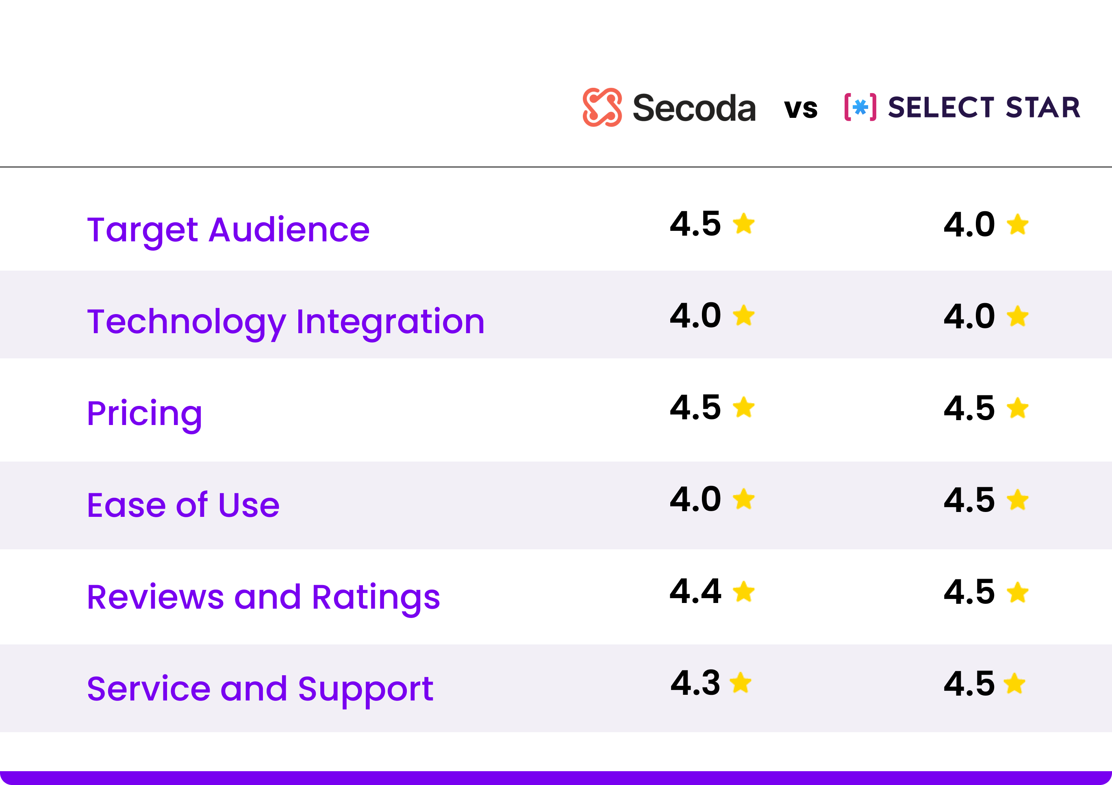1112x785 pixels.
Task: Click the Secoda brand name text
Action: 694,108
